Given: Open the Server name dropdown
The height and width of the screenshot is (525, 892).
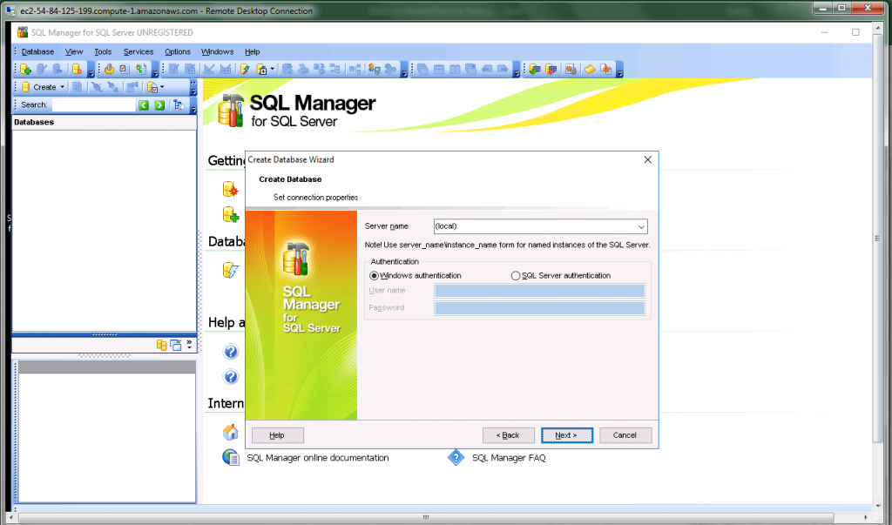Looking at the screenshot, I should [x=640, y=226].
